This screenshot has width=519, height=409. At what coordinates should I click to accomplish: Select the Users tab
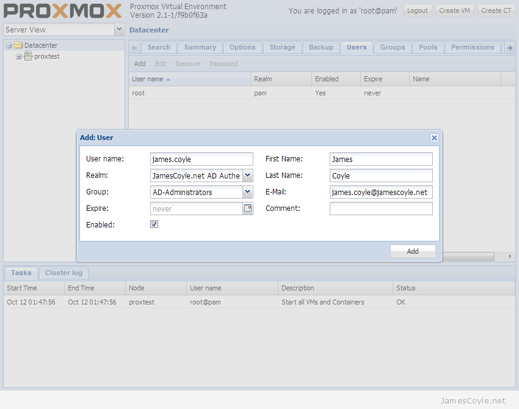[x=357, y=48]
